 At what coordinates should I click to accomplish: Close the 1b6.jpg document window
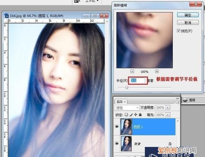[x=104, y=16]
